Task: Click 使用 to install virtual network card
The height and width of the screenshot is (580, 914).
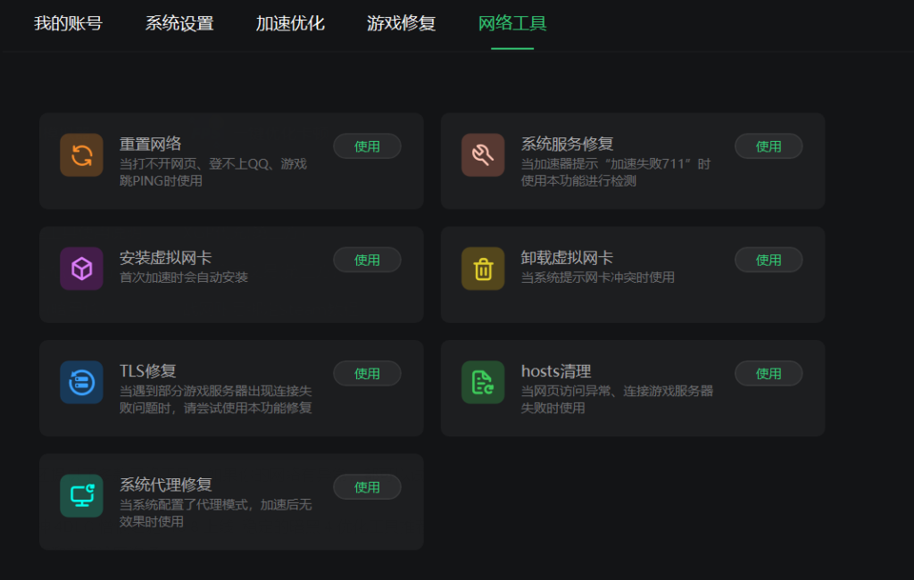Action: [367, 260]
